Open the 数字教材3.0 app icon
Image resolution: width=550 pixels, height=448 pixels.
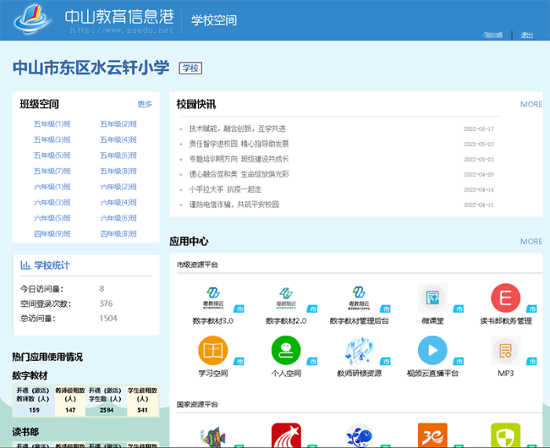click(x=213, y=299)
